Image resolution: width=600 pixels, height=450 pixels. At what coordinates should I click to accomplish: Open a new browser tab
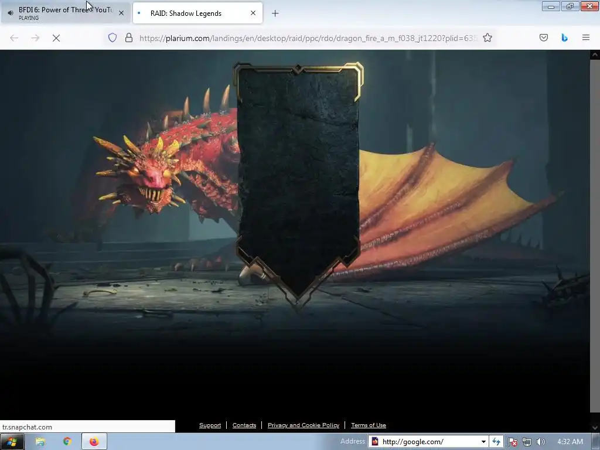click(x=275, y=13)
